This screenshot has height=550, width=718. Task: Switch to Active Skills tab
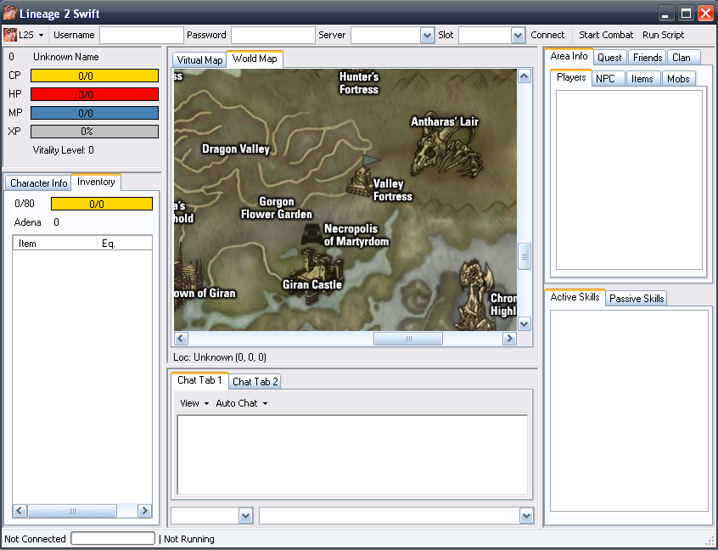(575, 297)
